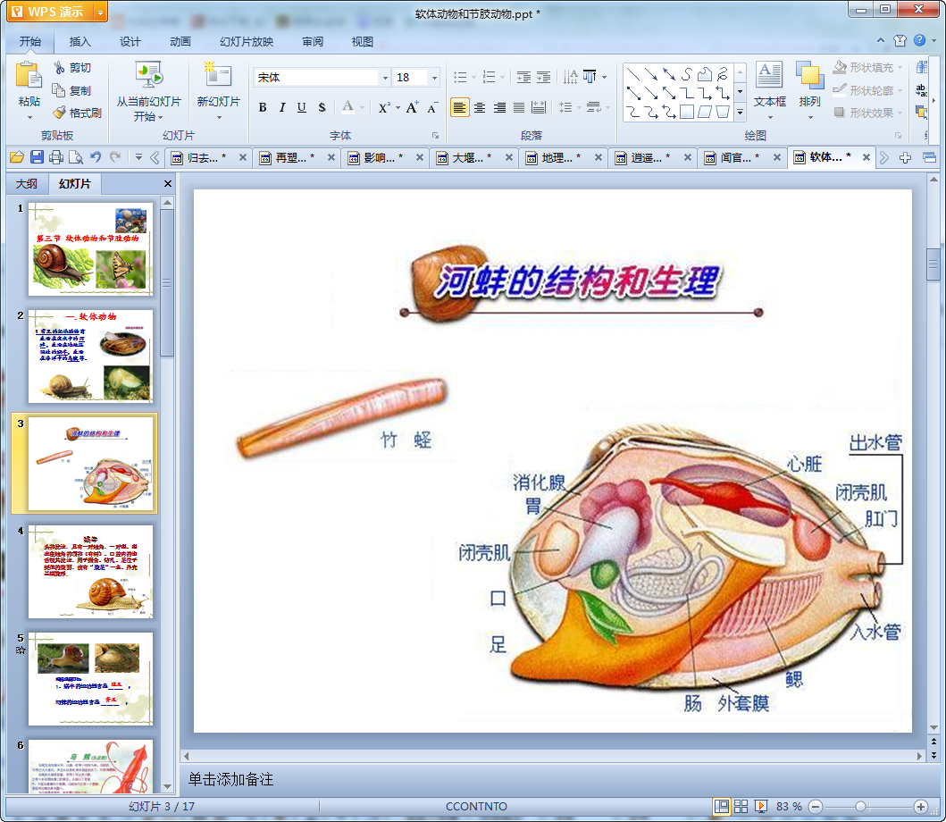Toggle right text alignment
This screenshot has width=946, height=822.
[x=499, y=107]
